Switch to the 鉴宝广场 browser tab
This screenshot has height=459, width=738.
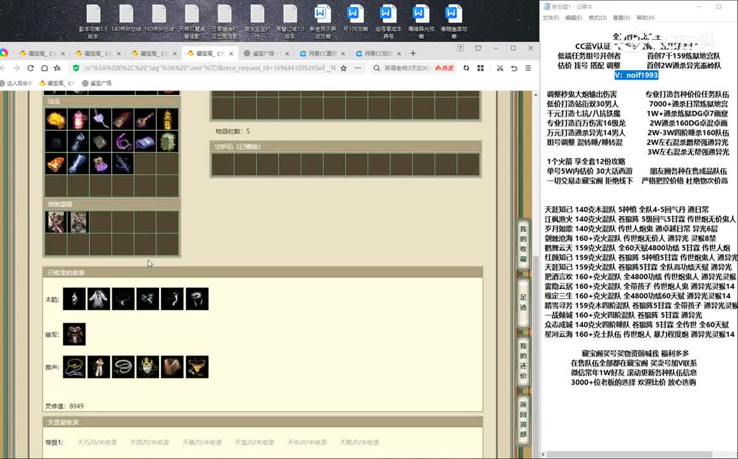click(x=264, y=54)
